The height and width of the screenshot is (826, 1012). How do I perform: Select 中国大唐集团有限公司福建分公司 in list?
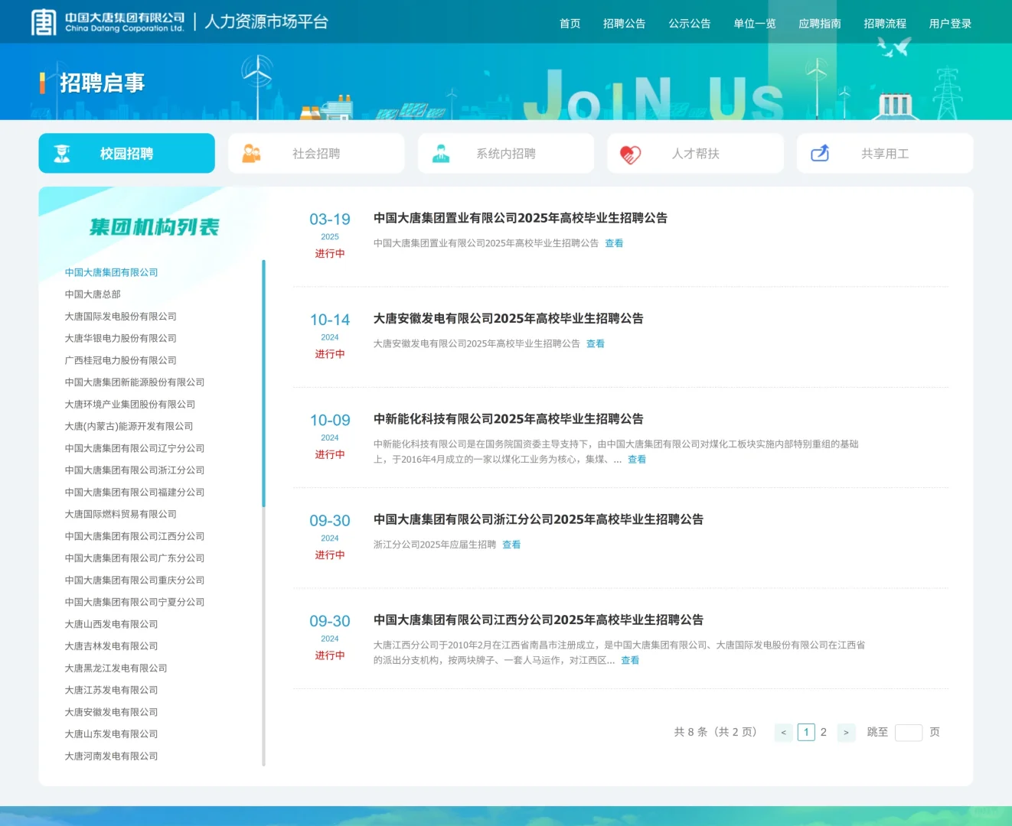[x=135, y=493]
